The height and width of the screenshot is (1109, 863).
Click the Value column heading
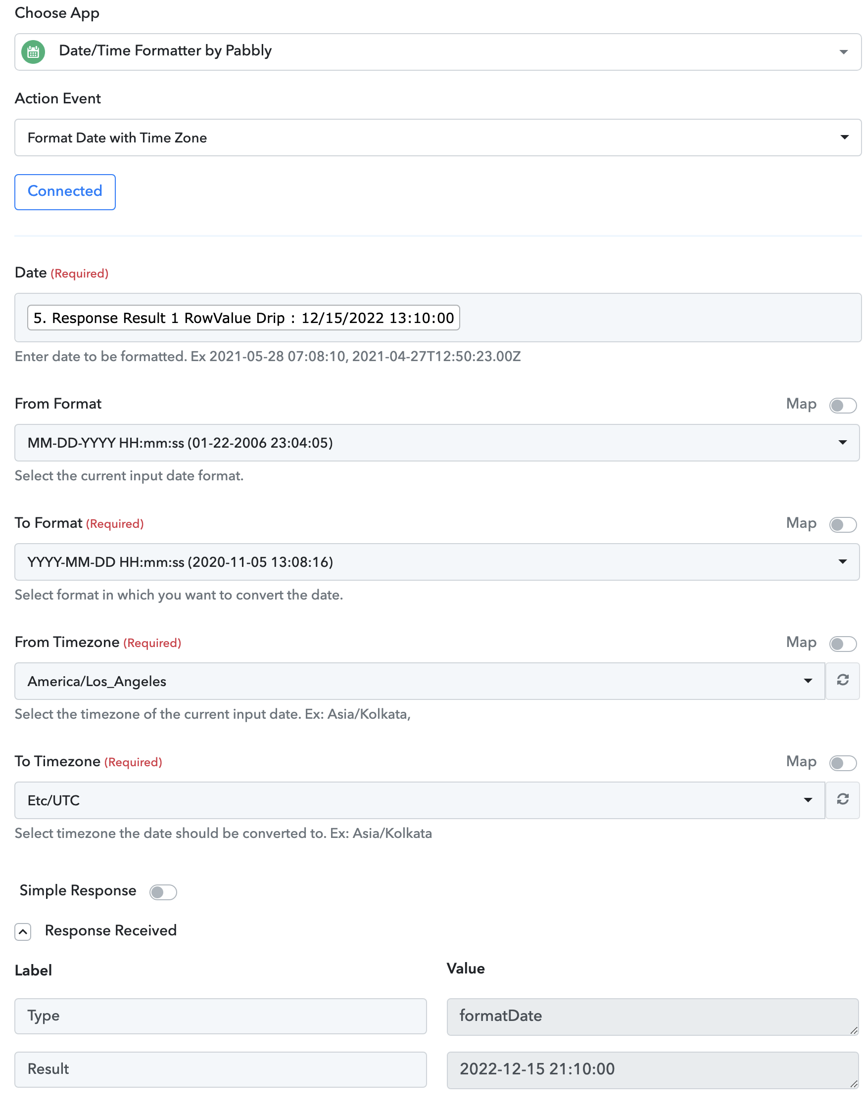(x=466, y=969)
